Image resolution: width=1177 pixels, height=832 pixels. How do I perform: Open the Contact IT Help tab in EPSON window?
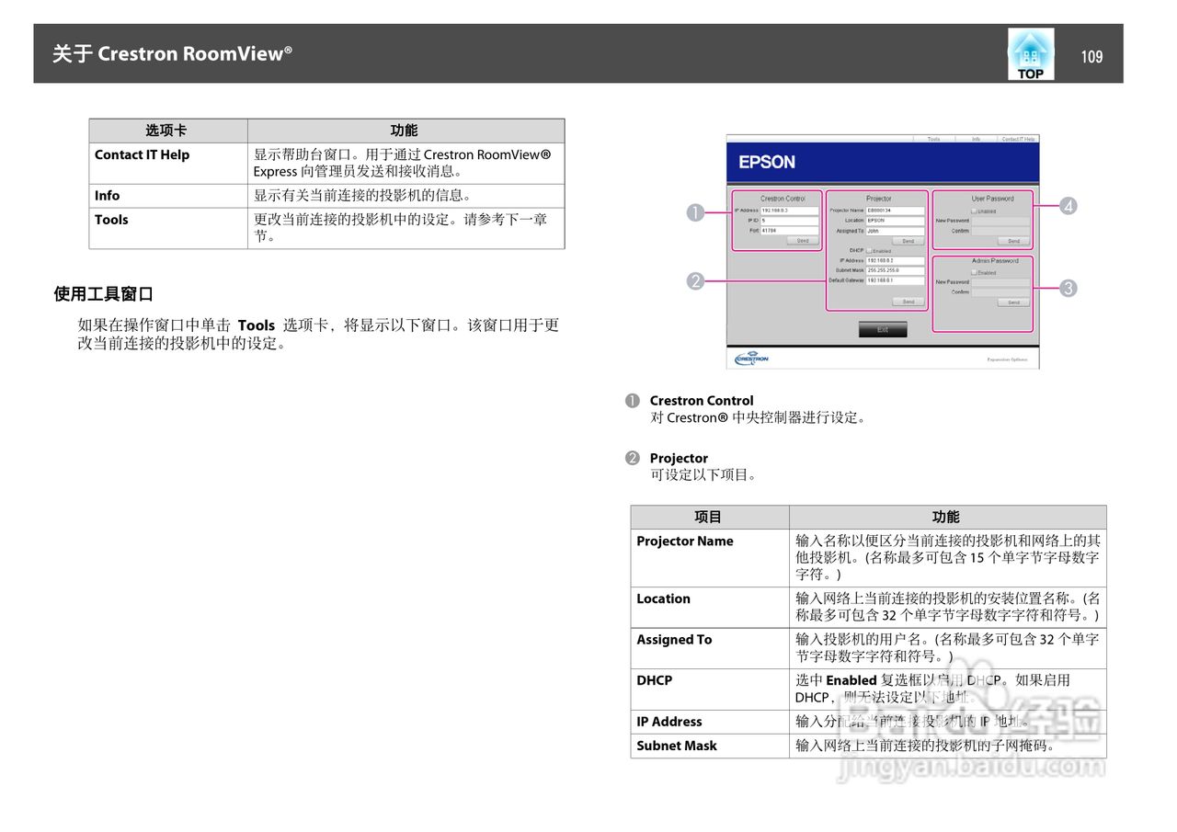1019,139
